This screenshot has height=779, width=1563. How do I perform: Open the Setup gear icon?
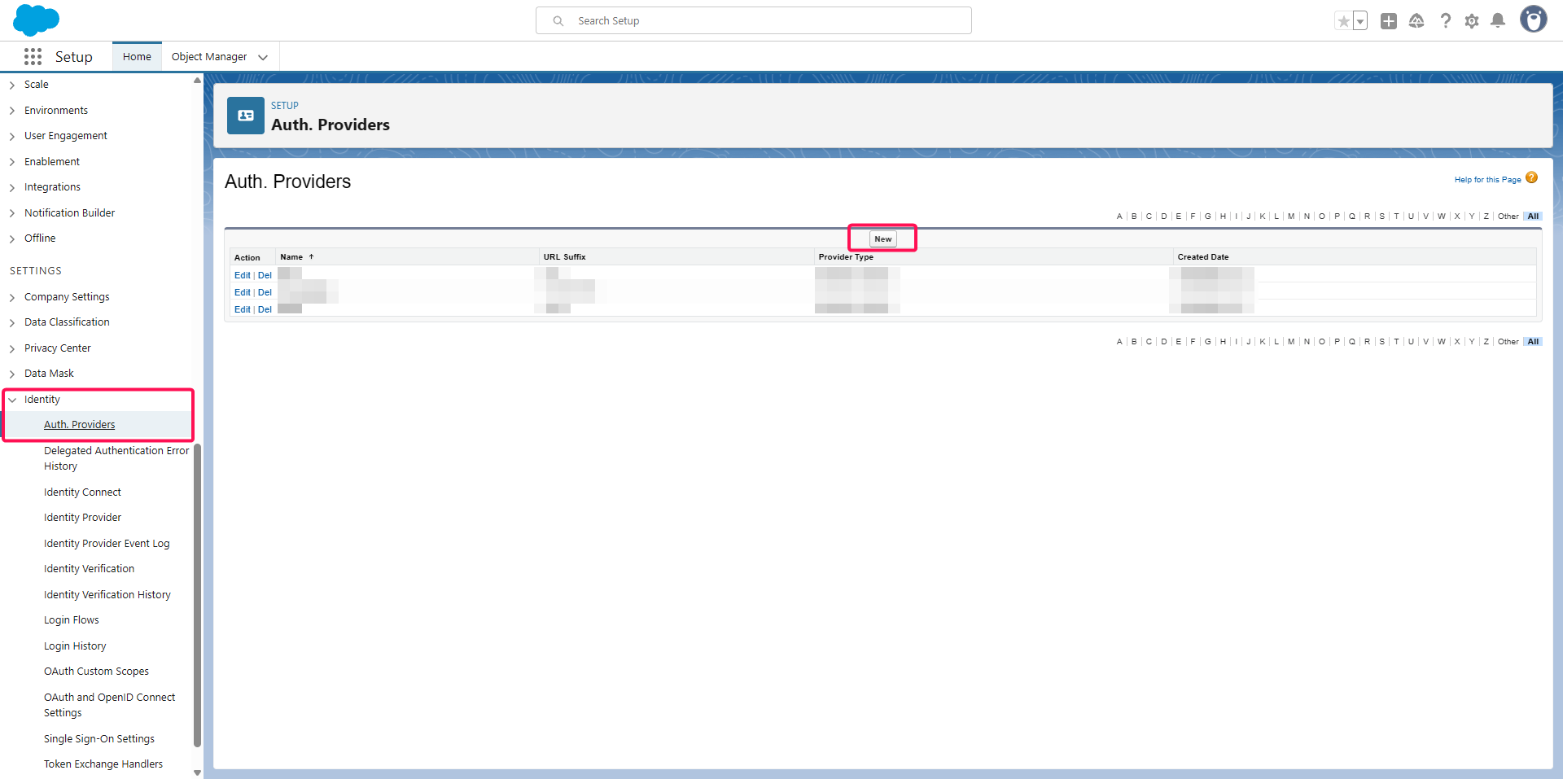click(x=1472, y=21)
